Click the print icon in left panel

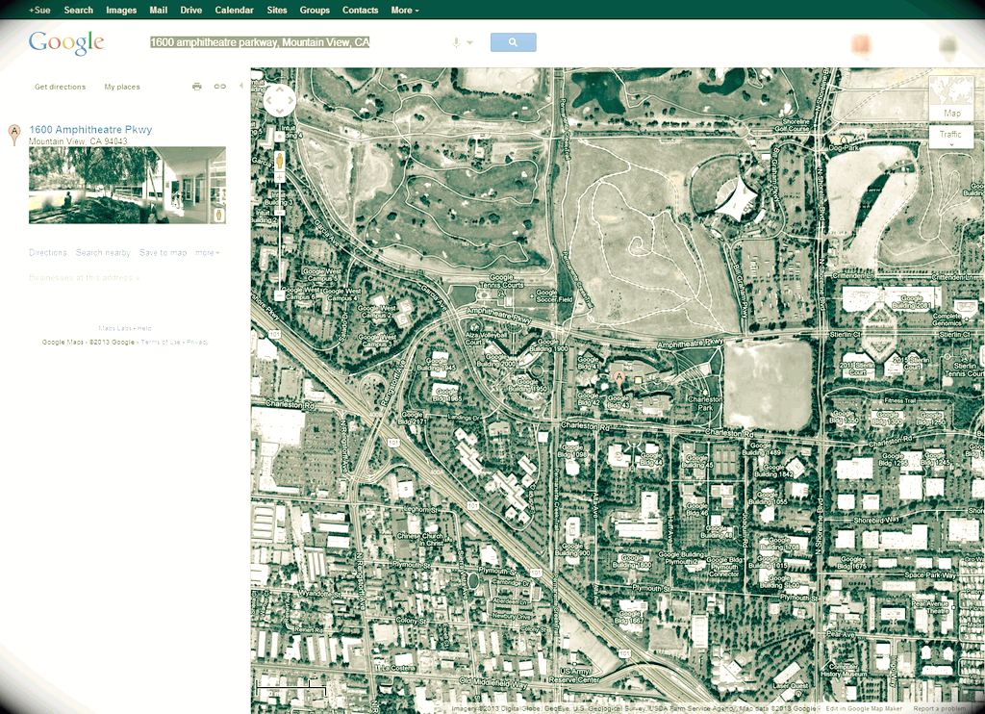196,87
